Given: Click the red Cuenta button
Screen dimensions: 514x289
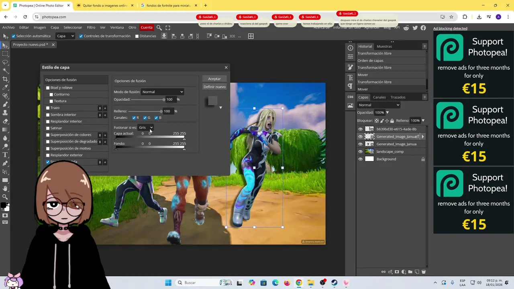Looking at the screenshot, I should 147,28.
